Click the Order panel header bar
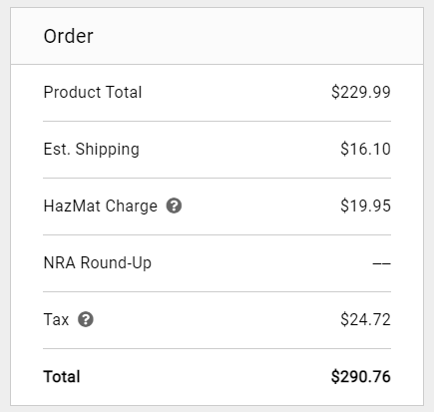The height and width of the screenshot is (412, 434). [x=217, y=36]
